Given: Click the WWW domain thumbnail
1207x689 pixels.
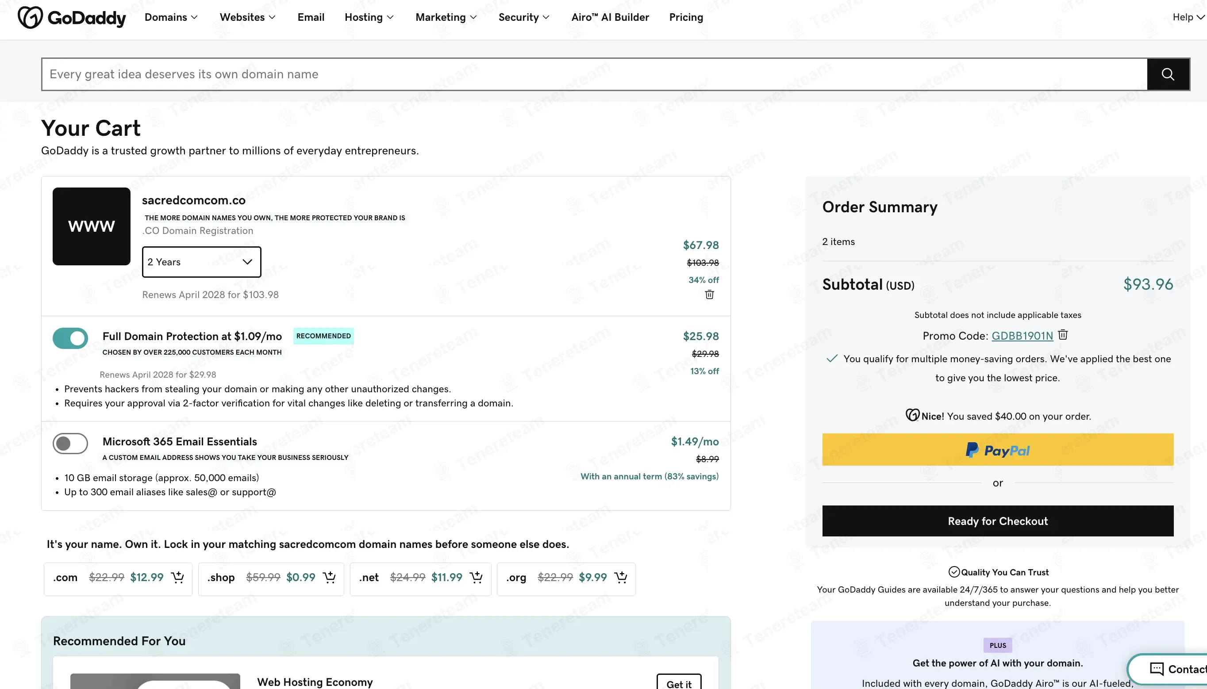Looking at the screenshot, I should pyautogui.click(x=91, y=226).
